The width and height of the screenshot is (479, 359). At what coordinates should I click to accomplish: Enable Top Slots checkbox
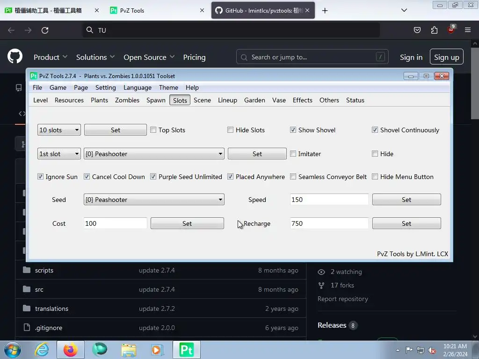[153, 130]
